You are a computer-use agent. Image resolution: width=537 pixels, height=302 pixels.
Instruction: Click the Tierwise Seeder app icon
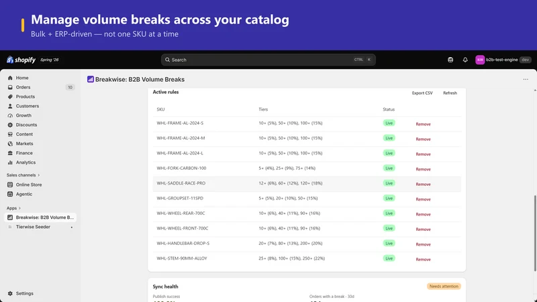(10, 227)
